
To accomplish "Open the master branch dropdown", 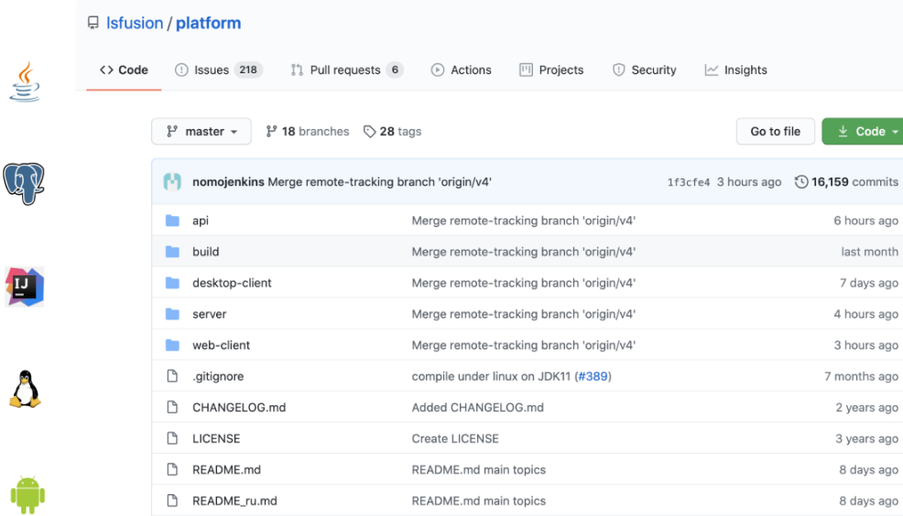I will pos(201,131).
